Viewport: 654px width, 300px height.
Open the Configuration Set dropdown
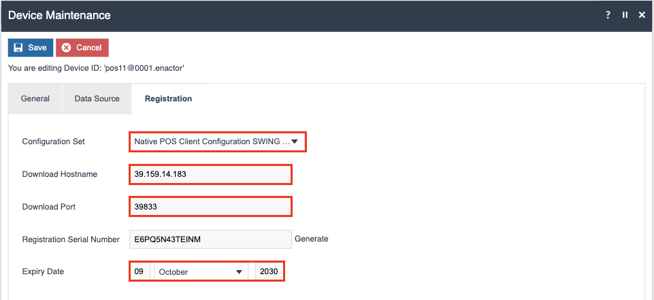point(217,141)
